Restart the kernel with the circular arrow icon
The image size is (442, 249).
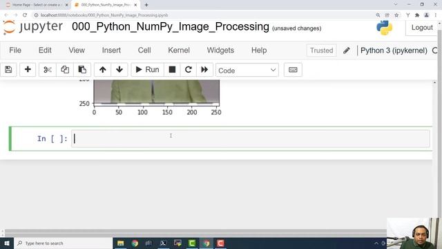[x=189, y=70]
